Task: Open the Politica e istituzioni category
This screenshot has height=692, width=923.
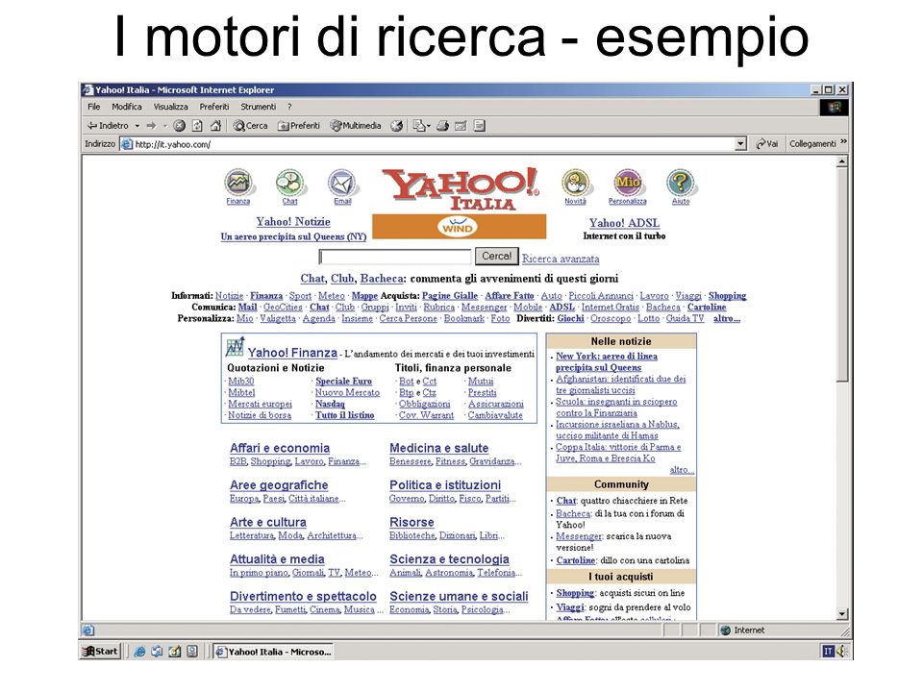Action: (x=445, y=484)
